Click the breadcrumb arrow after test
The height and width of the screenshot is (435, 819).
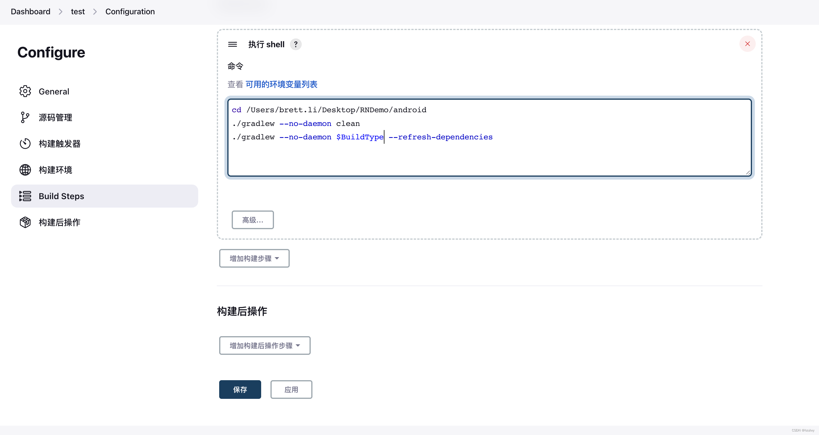point(95,12)
